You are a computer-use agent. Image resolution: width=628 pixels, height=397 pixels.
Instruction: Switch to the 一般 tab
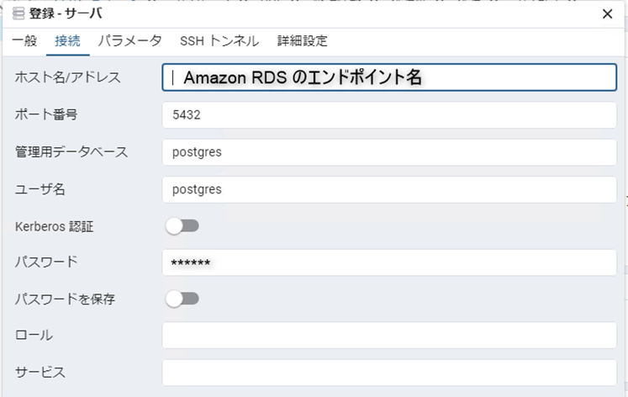coord(24,41)
